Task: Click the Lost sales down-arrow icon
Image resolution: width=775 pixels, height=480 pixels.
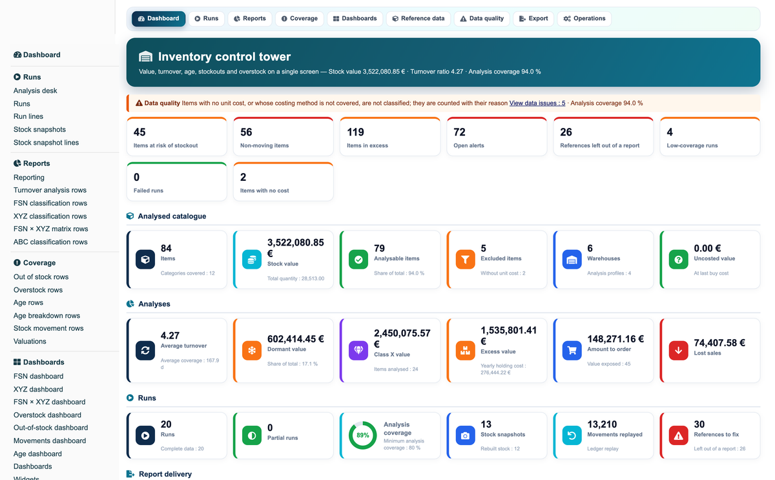Action: pos(678,351)
